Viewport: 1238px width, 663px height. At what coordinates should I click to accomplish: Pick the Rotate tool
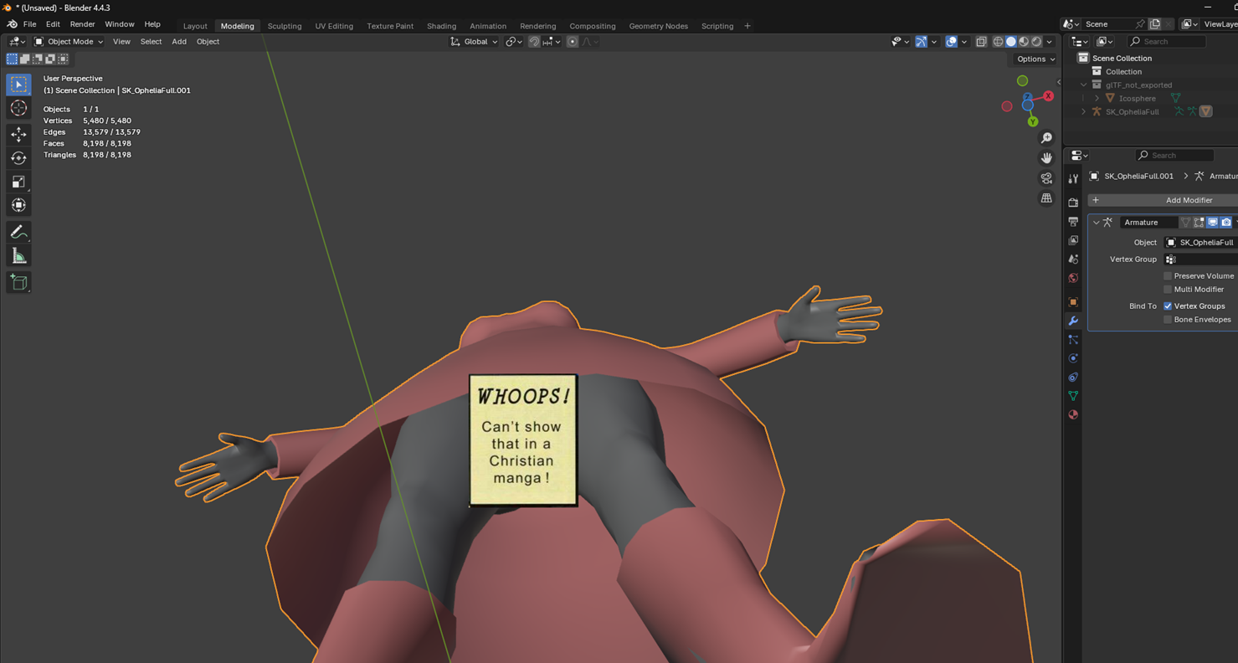click(x=18, y=158)
